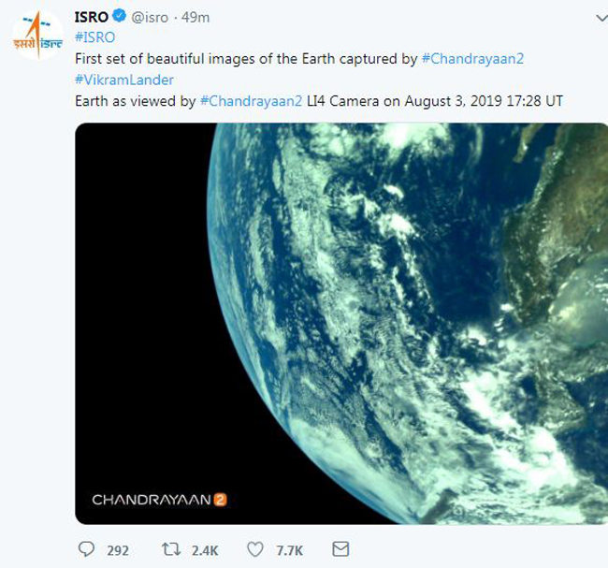Click the blue verified badge next to ISRO

click(x=120, y=18)
